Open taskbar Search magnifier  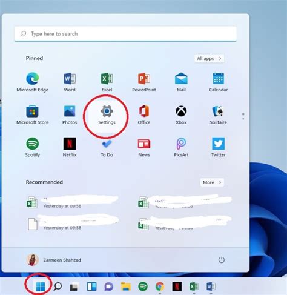click(58, 287)
